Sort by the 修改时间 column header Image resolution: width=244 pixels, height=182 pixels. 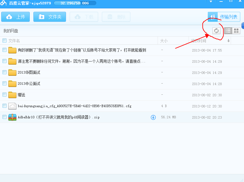[x=199, y=41]
